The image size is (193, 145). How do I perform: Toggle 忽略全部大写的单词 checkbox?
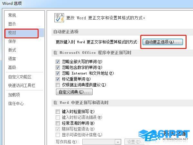pyautogui.click(x=58, y=62)
